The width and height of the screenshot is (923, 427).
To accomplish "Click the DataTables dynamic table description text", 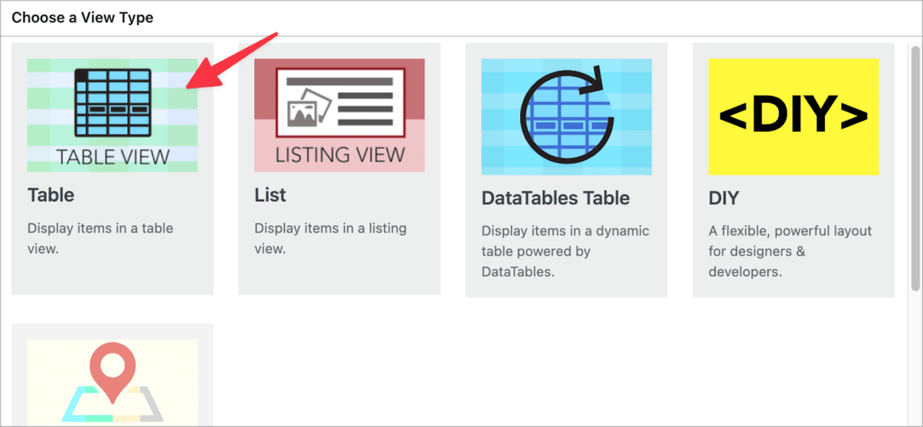I will (565, 251).
